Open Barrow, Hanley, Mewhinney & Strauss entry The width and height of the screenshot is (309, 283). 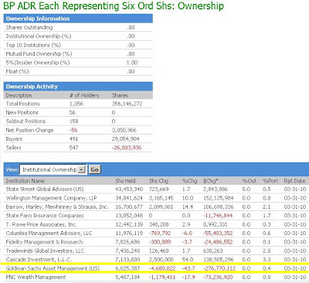click(57, 206)
